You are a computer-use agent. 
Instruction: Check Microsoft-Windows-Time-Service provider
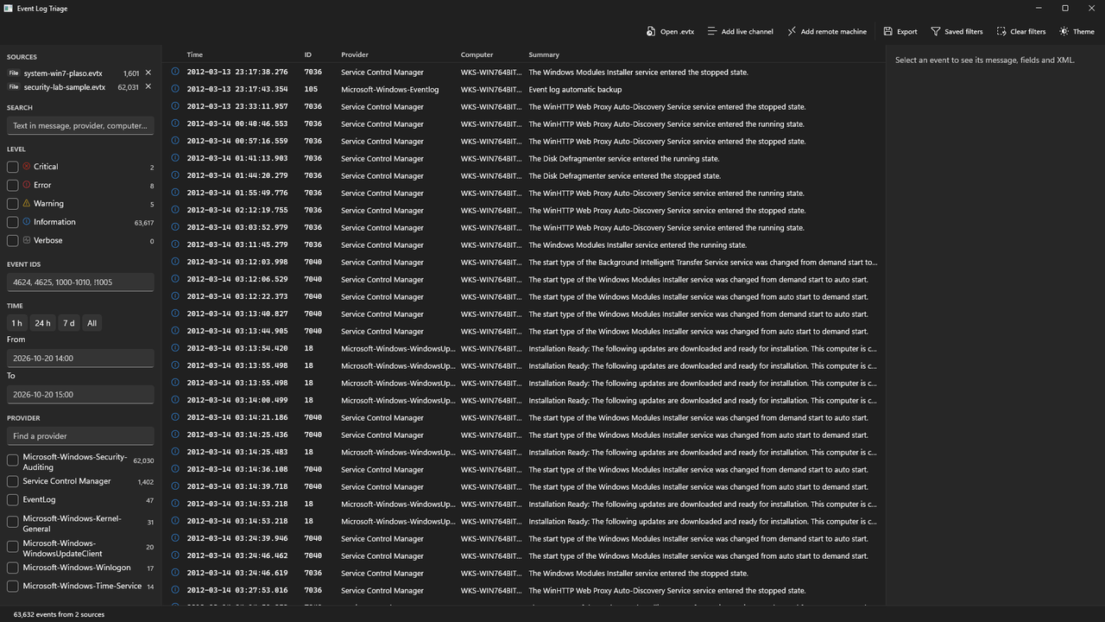(13, 586)
